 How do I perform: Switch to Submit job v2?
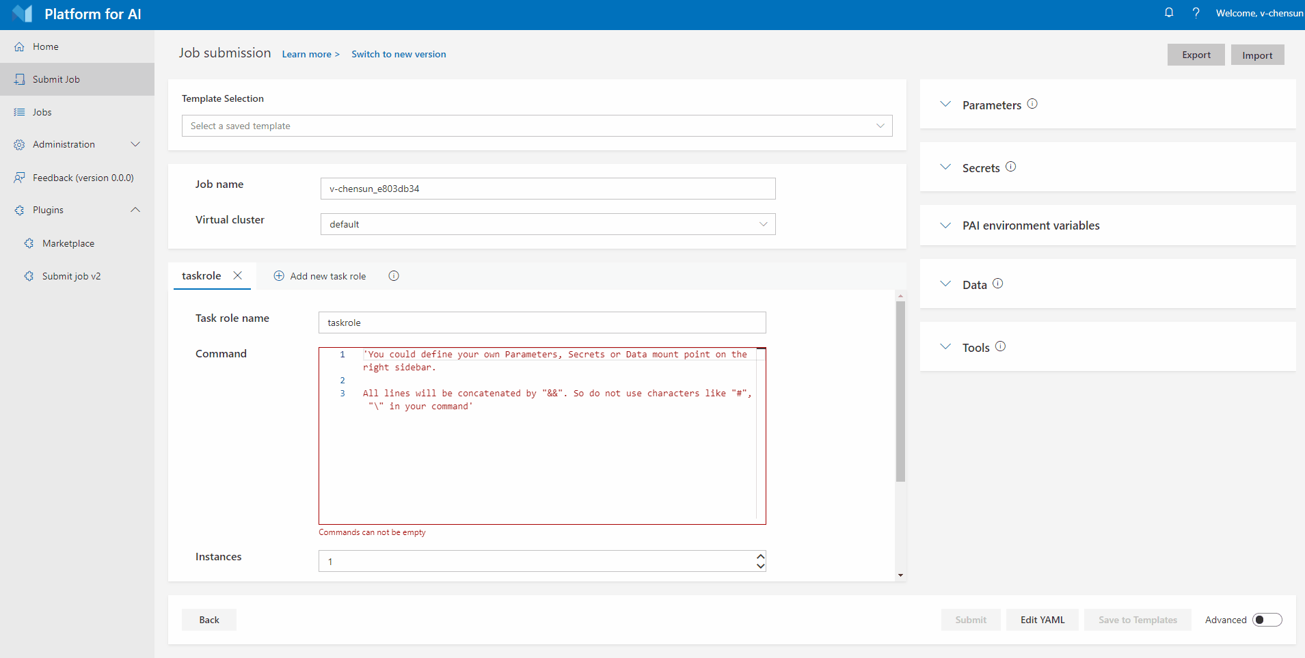pyautogui.click(x=70, y=275)
